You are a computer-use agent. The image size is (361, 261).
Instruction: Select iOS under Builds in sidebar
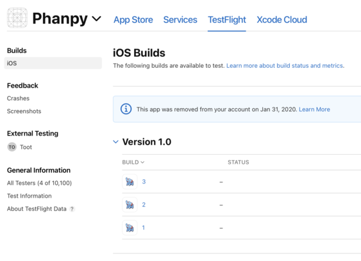(x=53, y=63)
